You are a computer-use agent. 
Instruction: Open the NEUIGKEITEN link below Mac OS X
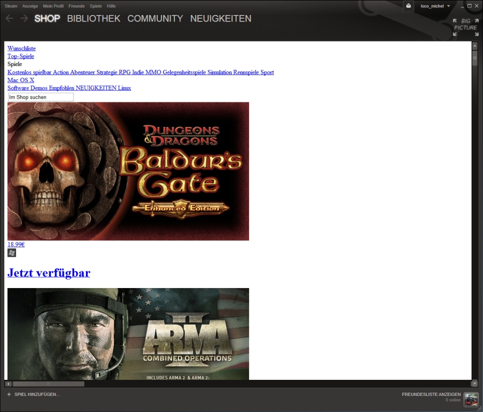pyautogui.click(x=96, y=88)
